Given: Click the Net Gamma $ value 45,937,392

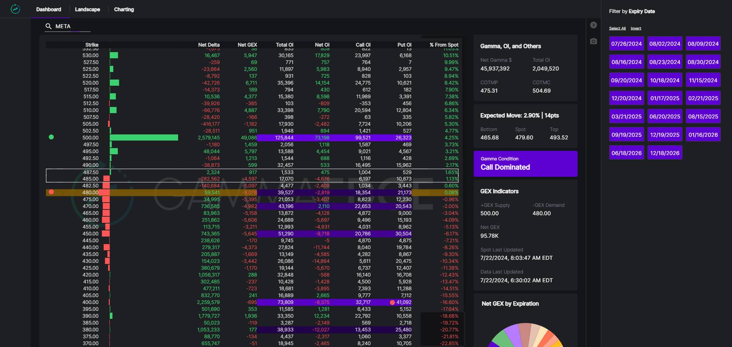Looking at the screenshot, I should click(495, 69).
